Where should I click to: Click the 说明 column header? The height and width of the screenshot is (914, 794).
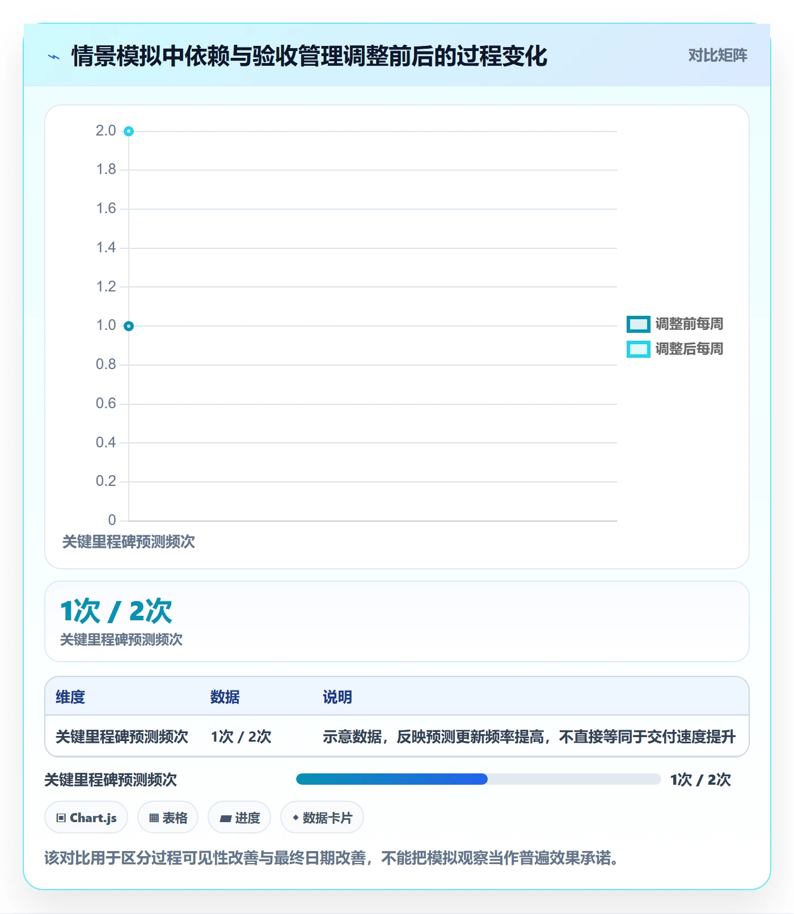tap(337, 697)
